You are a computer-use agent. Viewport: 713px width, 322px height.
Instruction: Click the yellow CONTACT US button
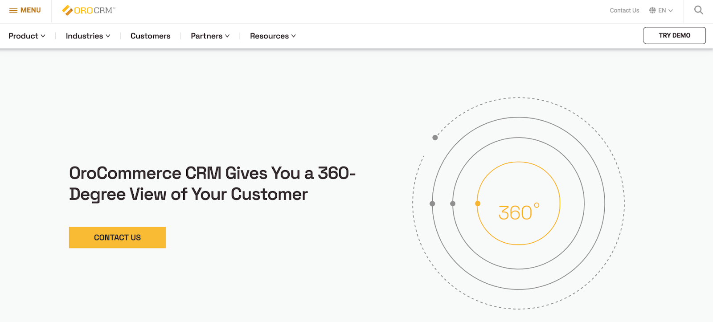click(117, 237)
